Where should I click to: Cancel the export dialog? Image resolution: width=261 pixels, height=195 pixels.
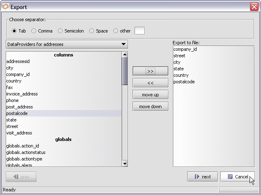(x=237, y=177)
